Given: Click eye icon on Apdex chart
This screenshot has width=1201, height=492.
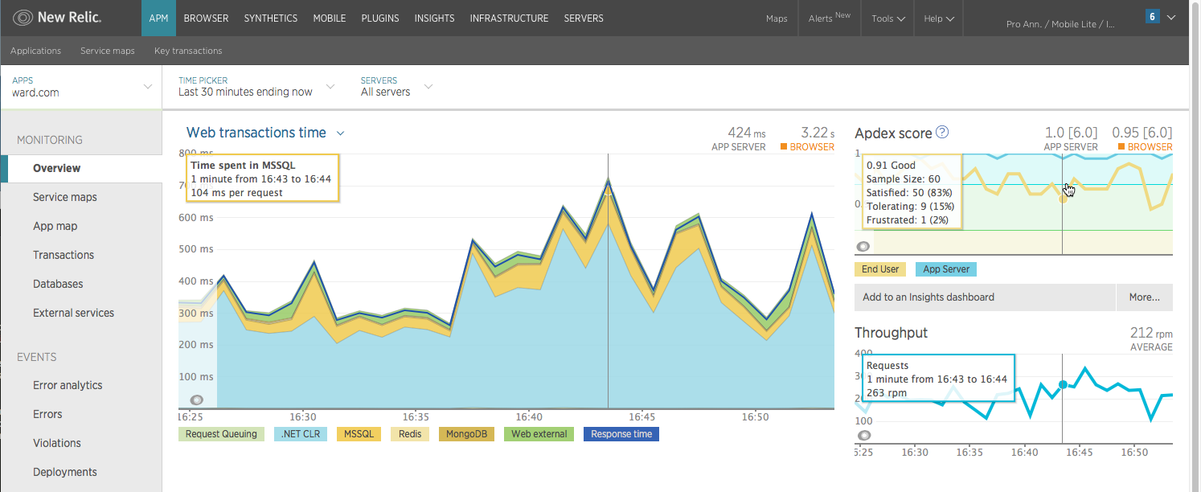Looking at the screenshot, I should point(863,246).
